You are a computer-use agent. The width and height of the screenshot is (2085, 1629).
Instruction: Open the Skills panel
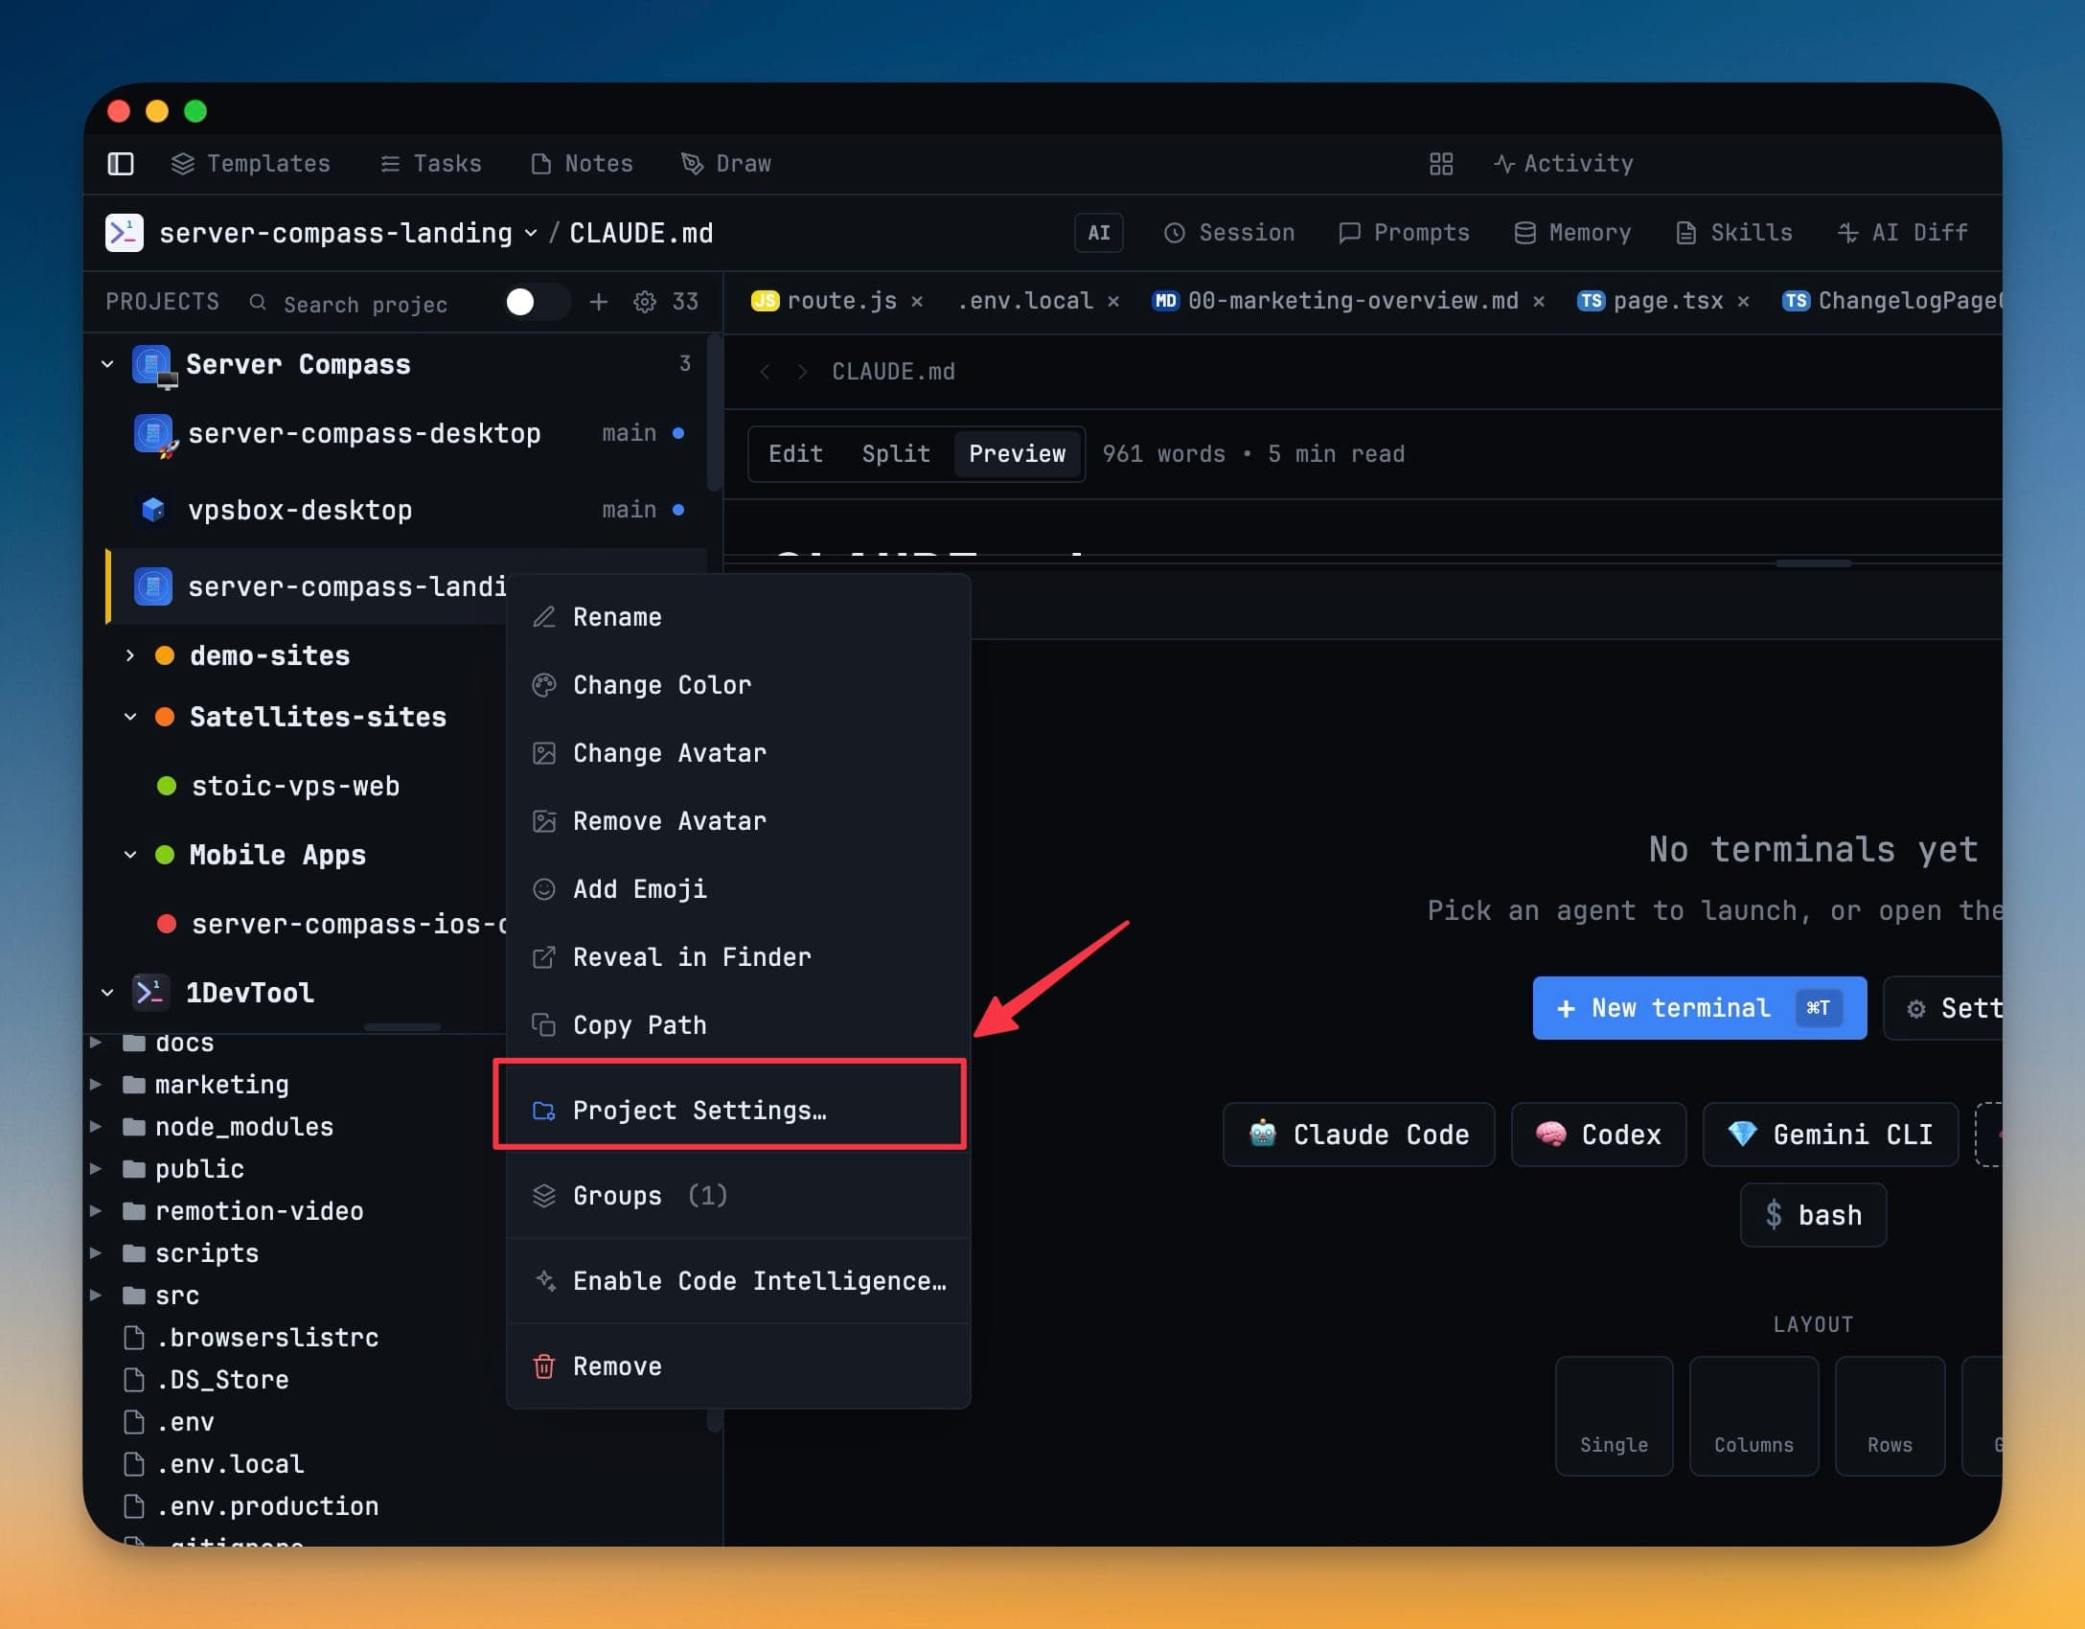[1733, 233]
